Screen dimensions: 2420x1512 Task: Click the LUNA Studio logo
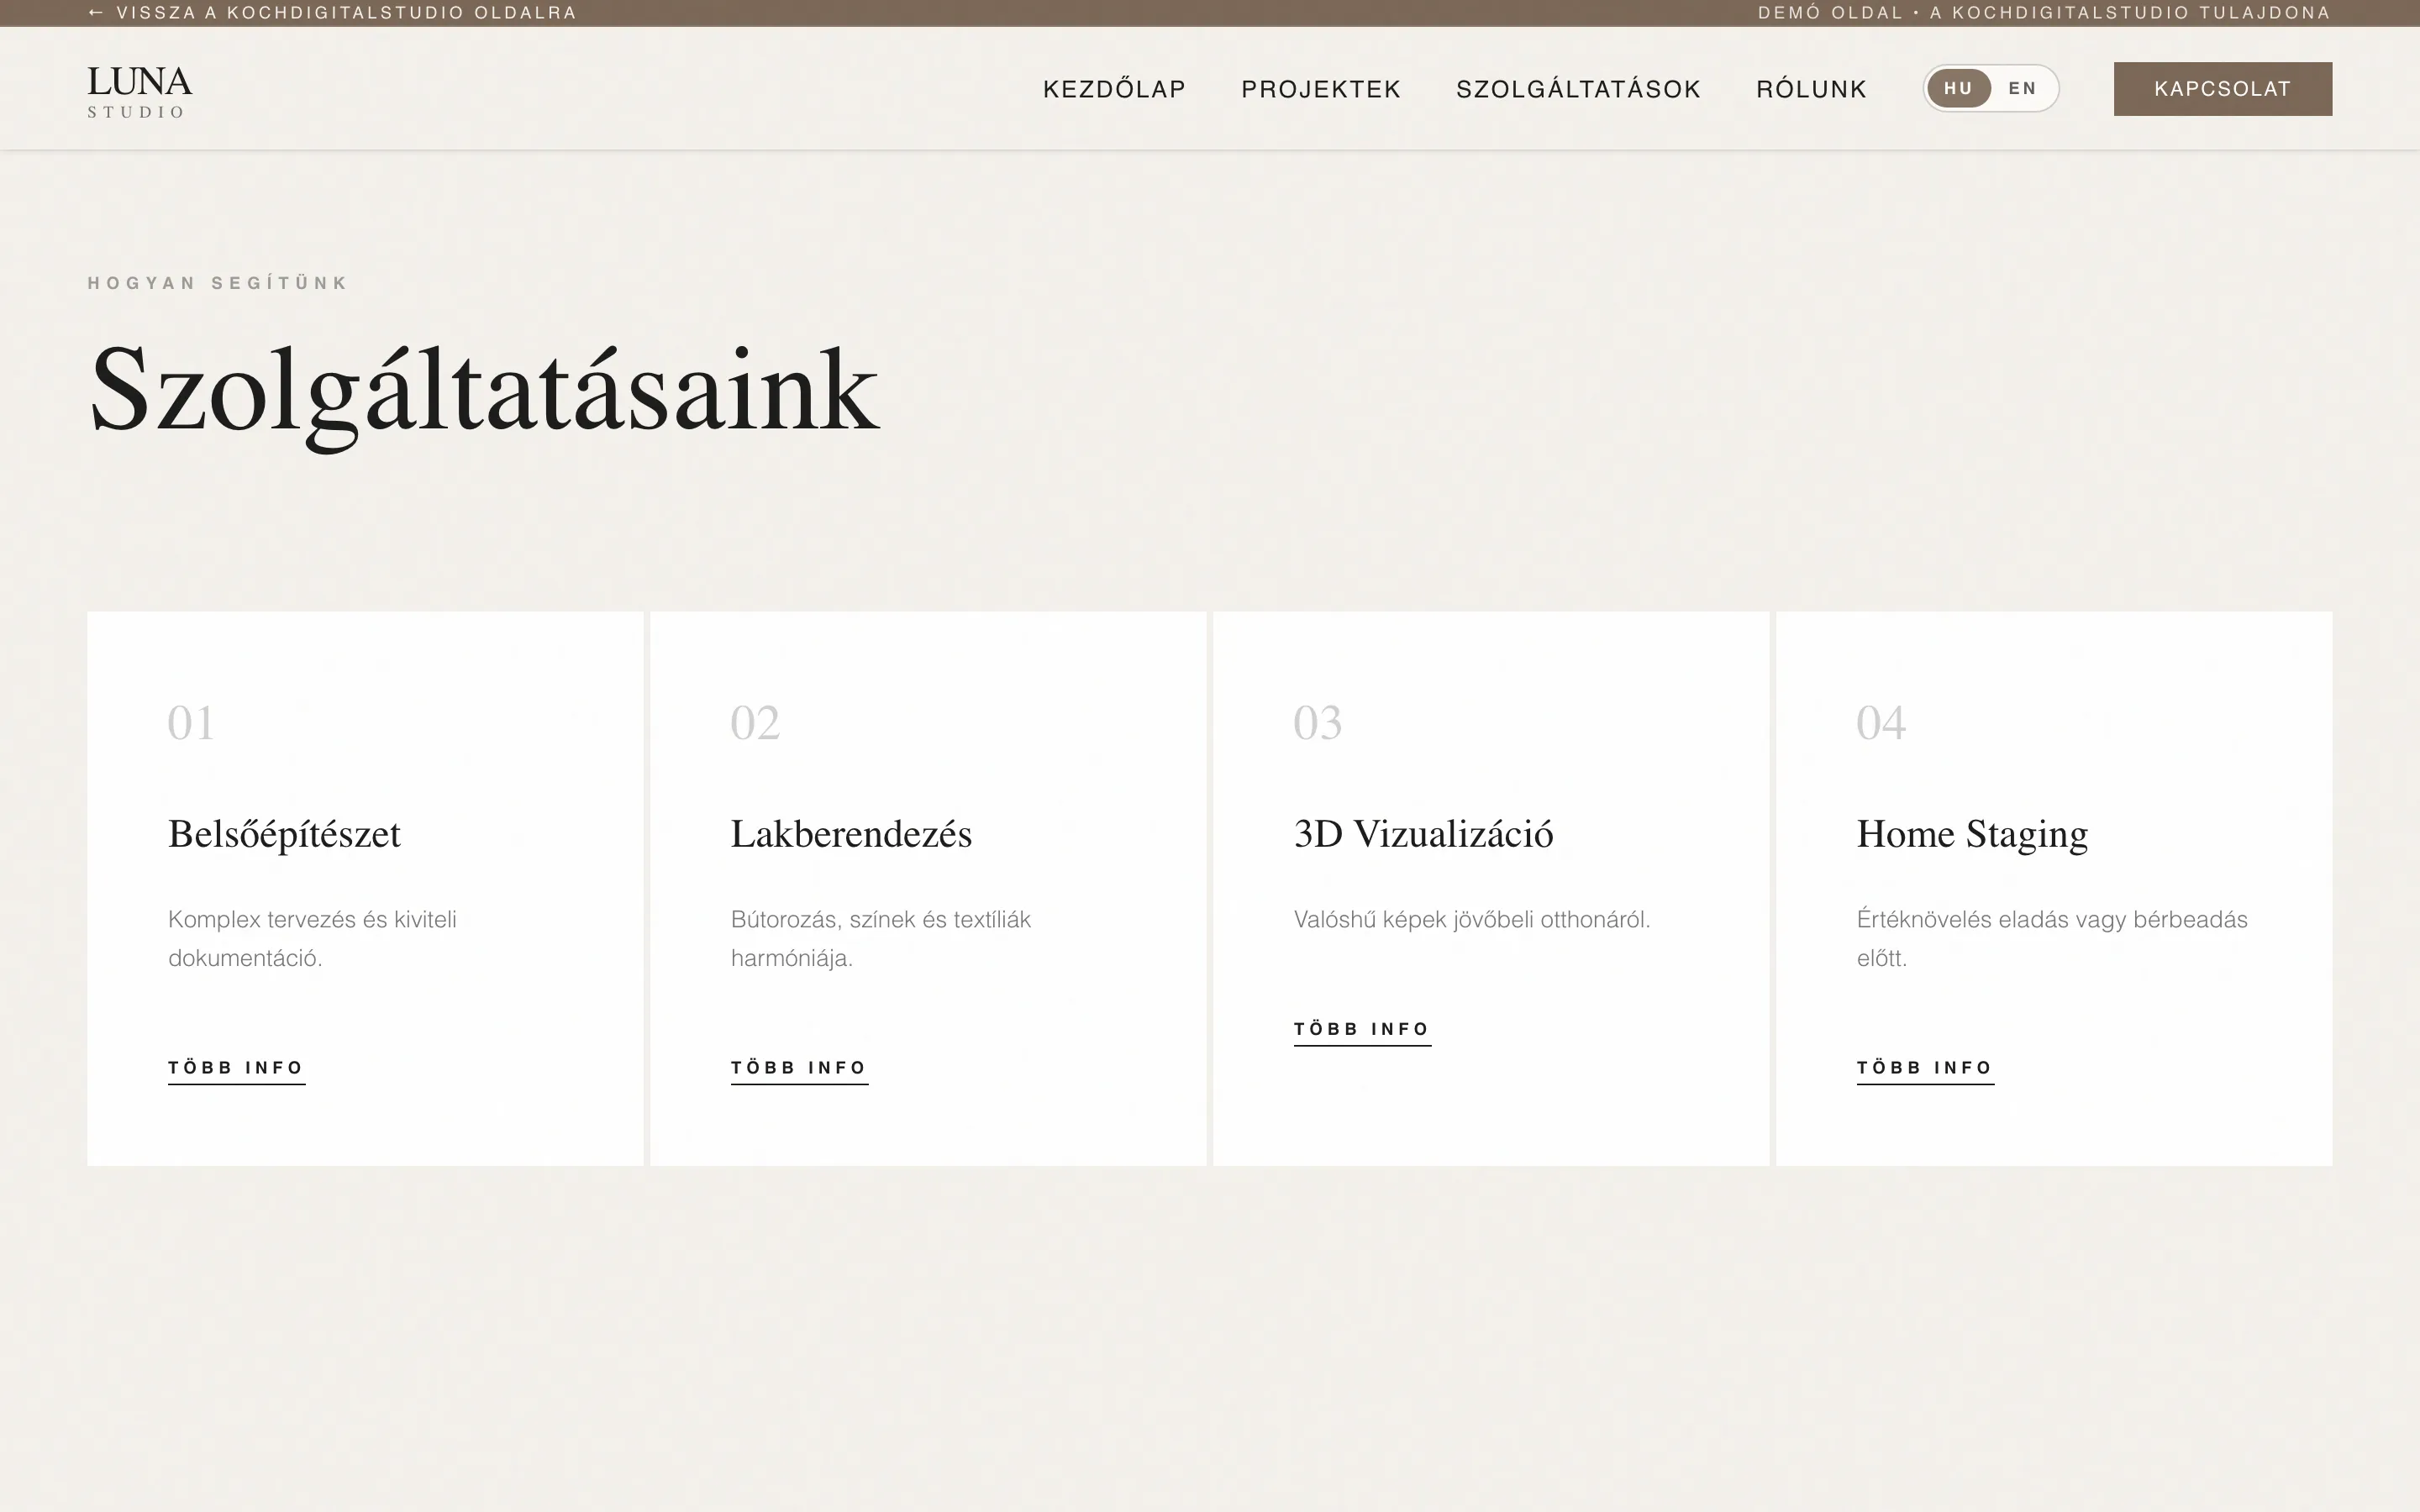139,91
